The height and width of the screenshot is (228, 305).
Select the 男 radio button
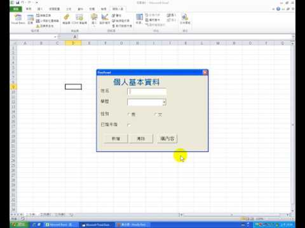[129, 114]
